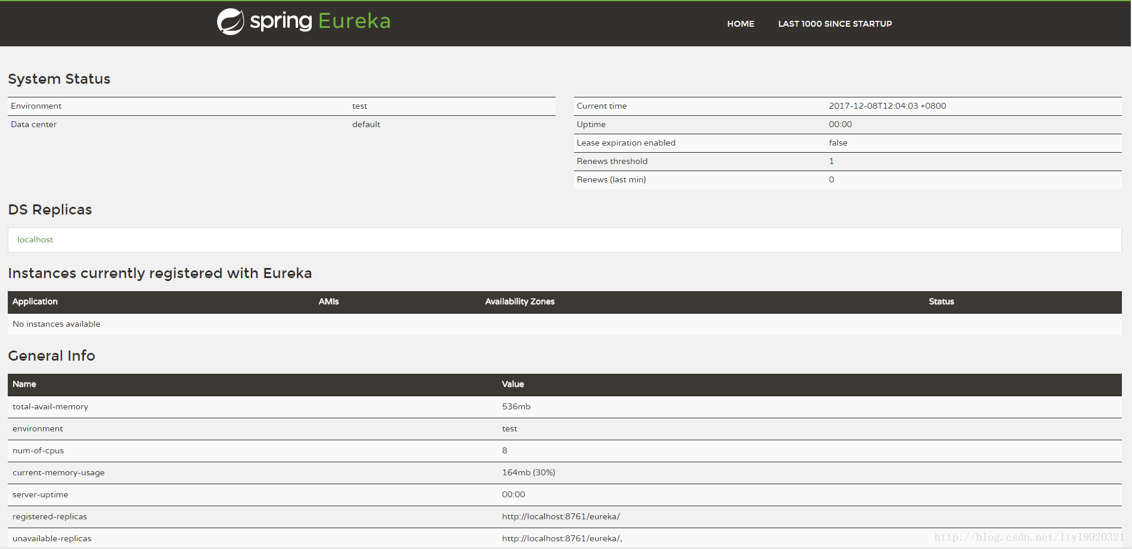Click the Environment label in System Status
1132x549 pixels.
36,106
